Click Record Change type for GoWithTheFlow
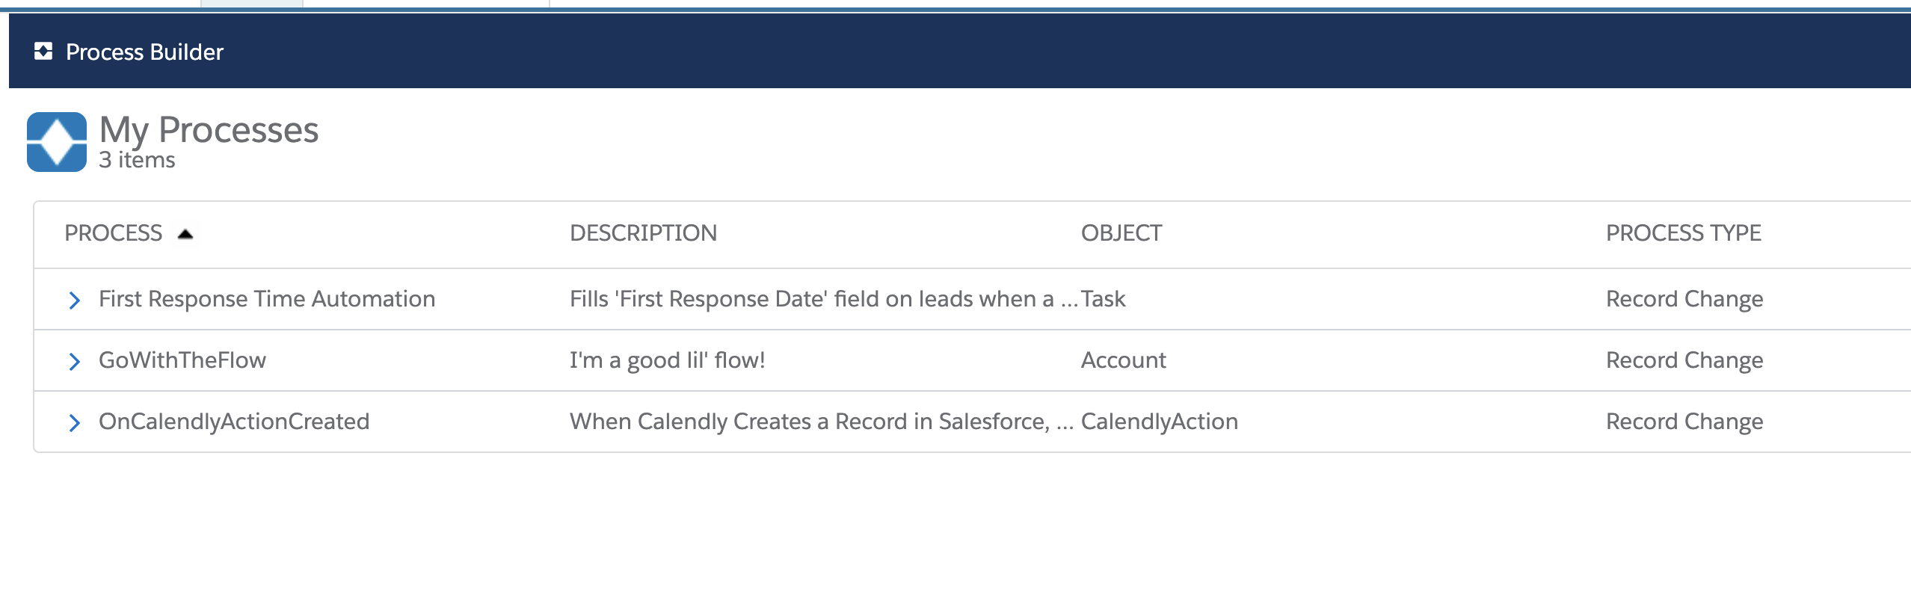Image resolution: width=1911 pixels, height=598 pixels. point(1684,360)
